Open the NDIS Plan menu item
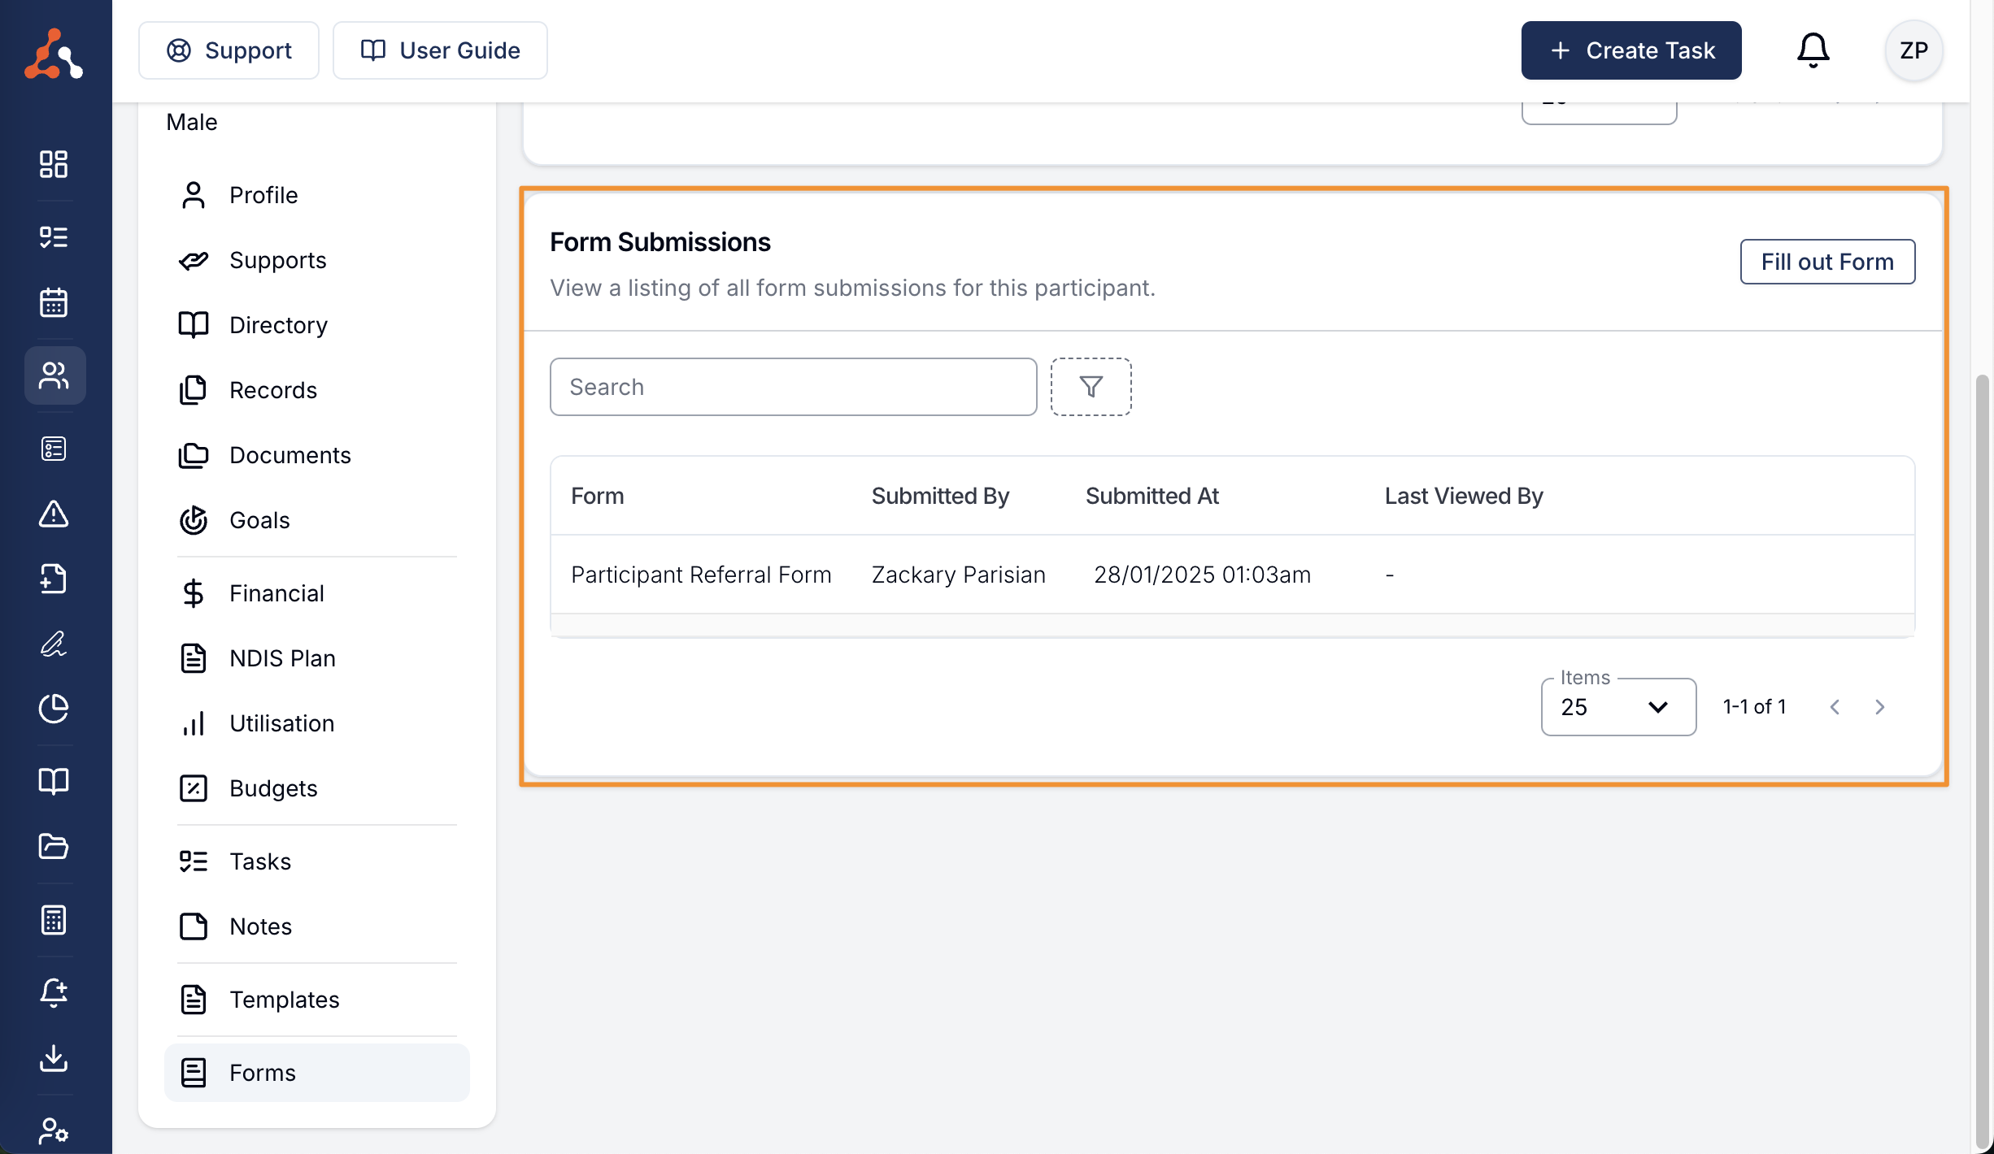1994x1154 pixels. [x=281, y=658]
